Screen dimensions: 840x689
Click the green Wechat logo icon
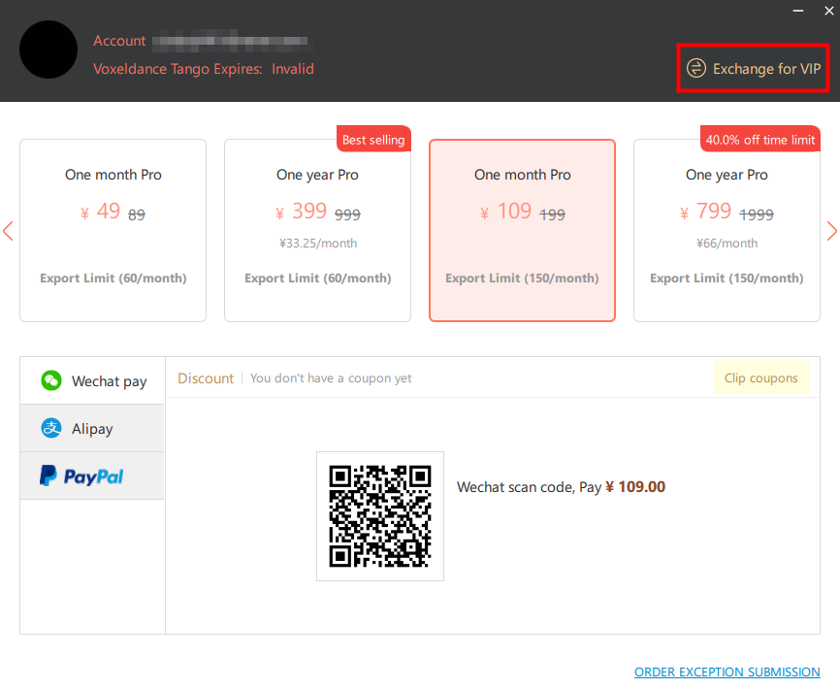click(x=51, y=380)
